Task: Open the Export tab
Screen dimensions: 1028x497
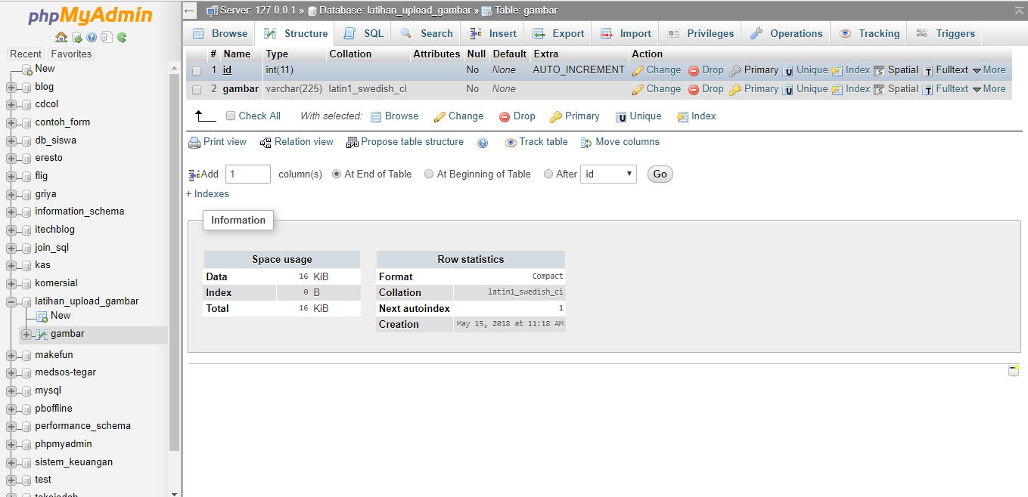Action: [x=558, y=33]
